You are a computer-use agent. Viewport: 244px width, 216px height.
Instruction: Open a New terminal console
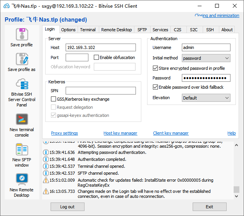pyautogui.click(x=22, y=119)
